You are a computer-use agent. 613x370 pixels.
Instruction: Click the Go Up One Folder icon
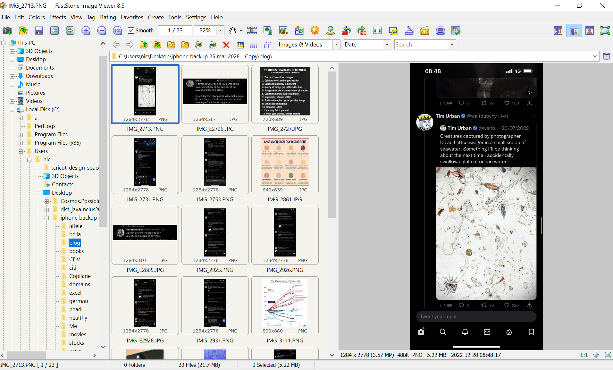144,45
